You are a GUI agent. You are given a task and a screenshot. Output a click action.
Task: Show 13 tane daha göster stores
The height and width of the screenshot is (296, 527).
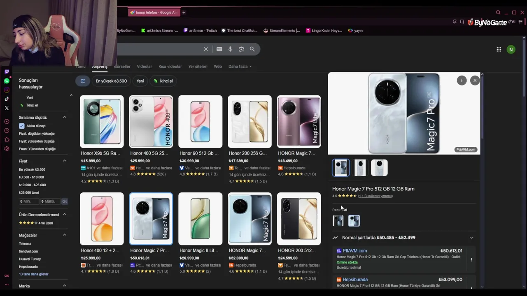point(34,274)
